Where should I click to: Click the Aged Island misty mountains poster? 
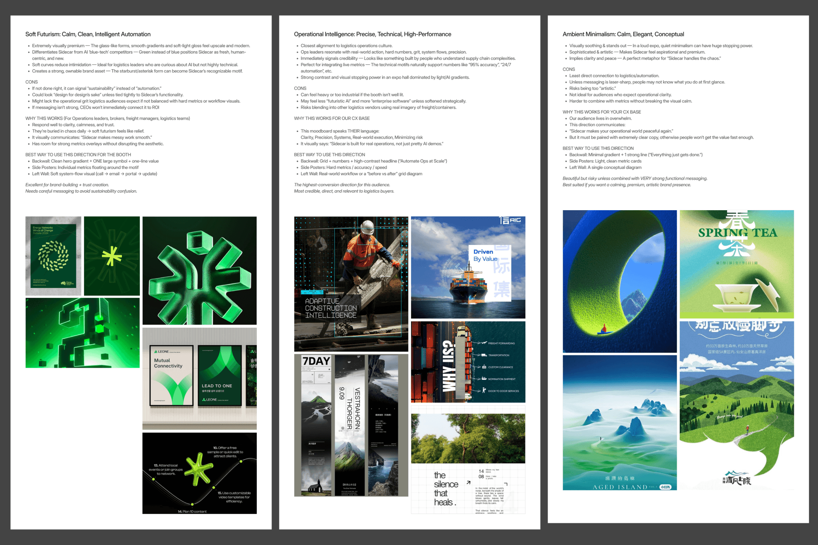[x=619, y=422]
